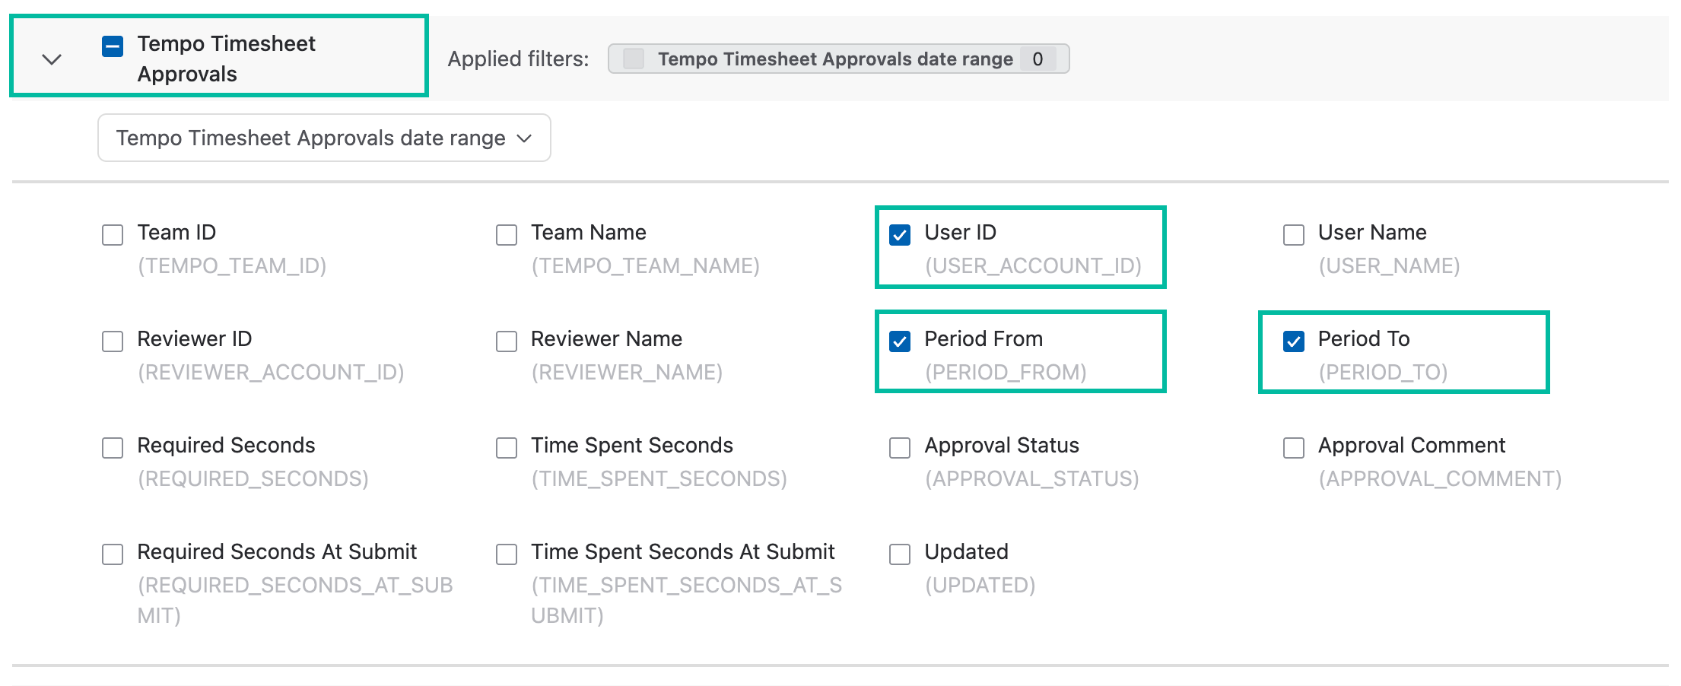Enable the Team ID checkbox
The image size is (1681, 686).
pos(113,235)
